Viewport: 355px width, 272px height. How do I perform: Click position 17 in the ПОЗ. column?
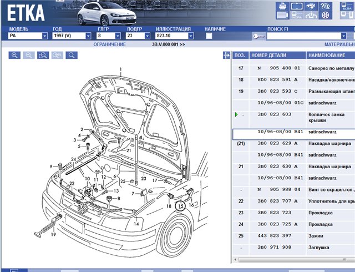(x=241, y=68)
